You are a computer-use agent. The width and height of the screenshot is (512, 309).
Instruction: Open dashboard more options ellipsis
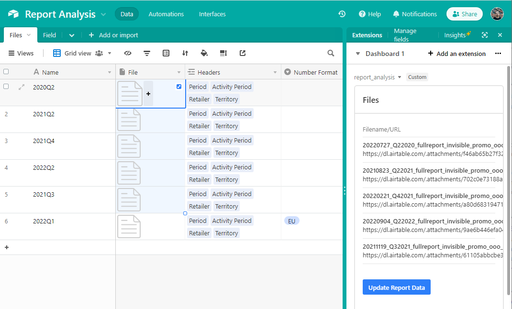click(x=498, y=54)
